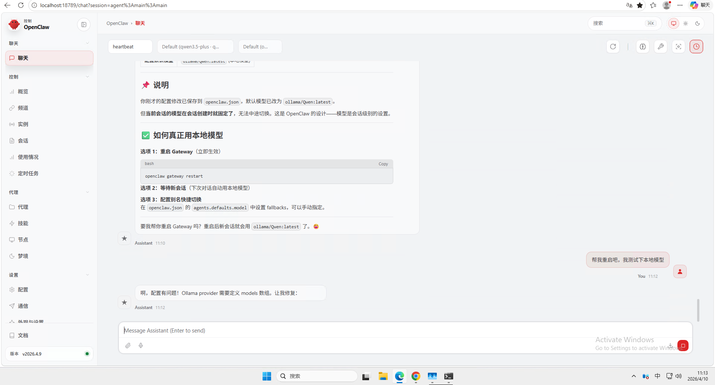Open the 概览 overview page
This screenshot has width=715, height=385.
tap(49, 92)
